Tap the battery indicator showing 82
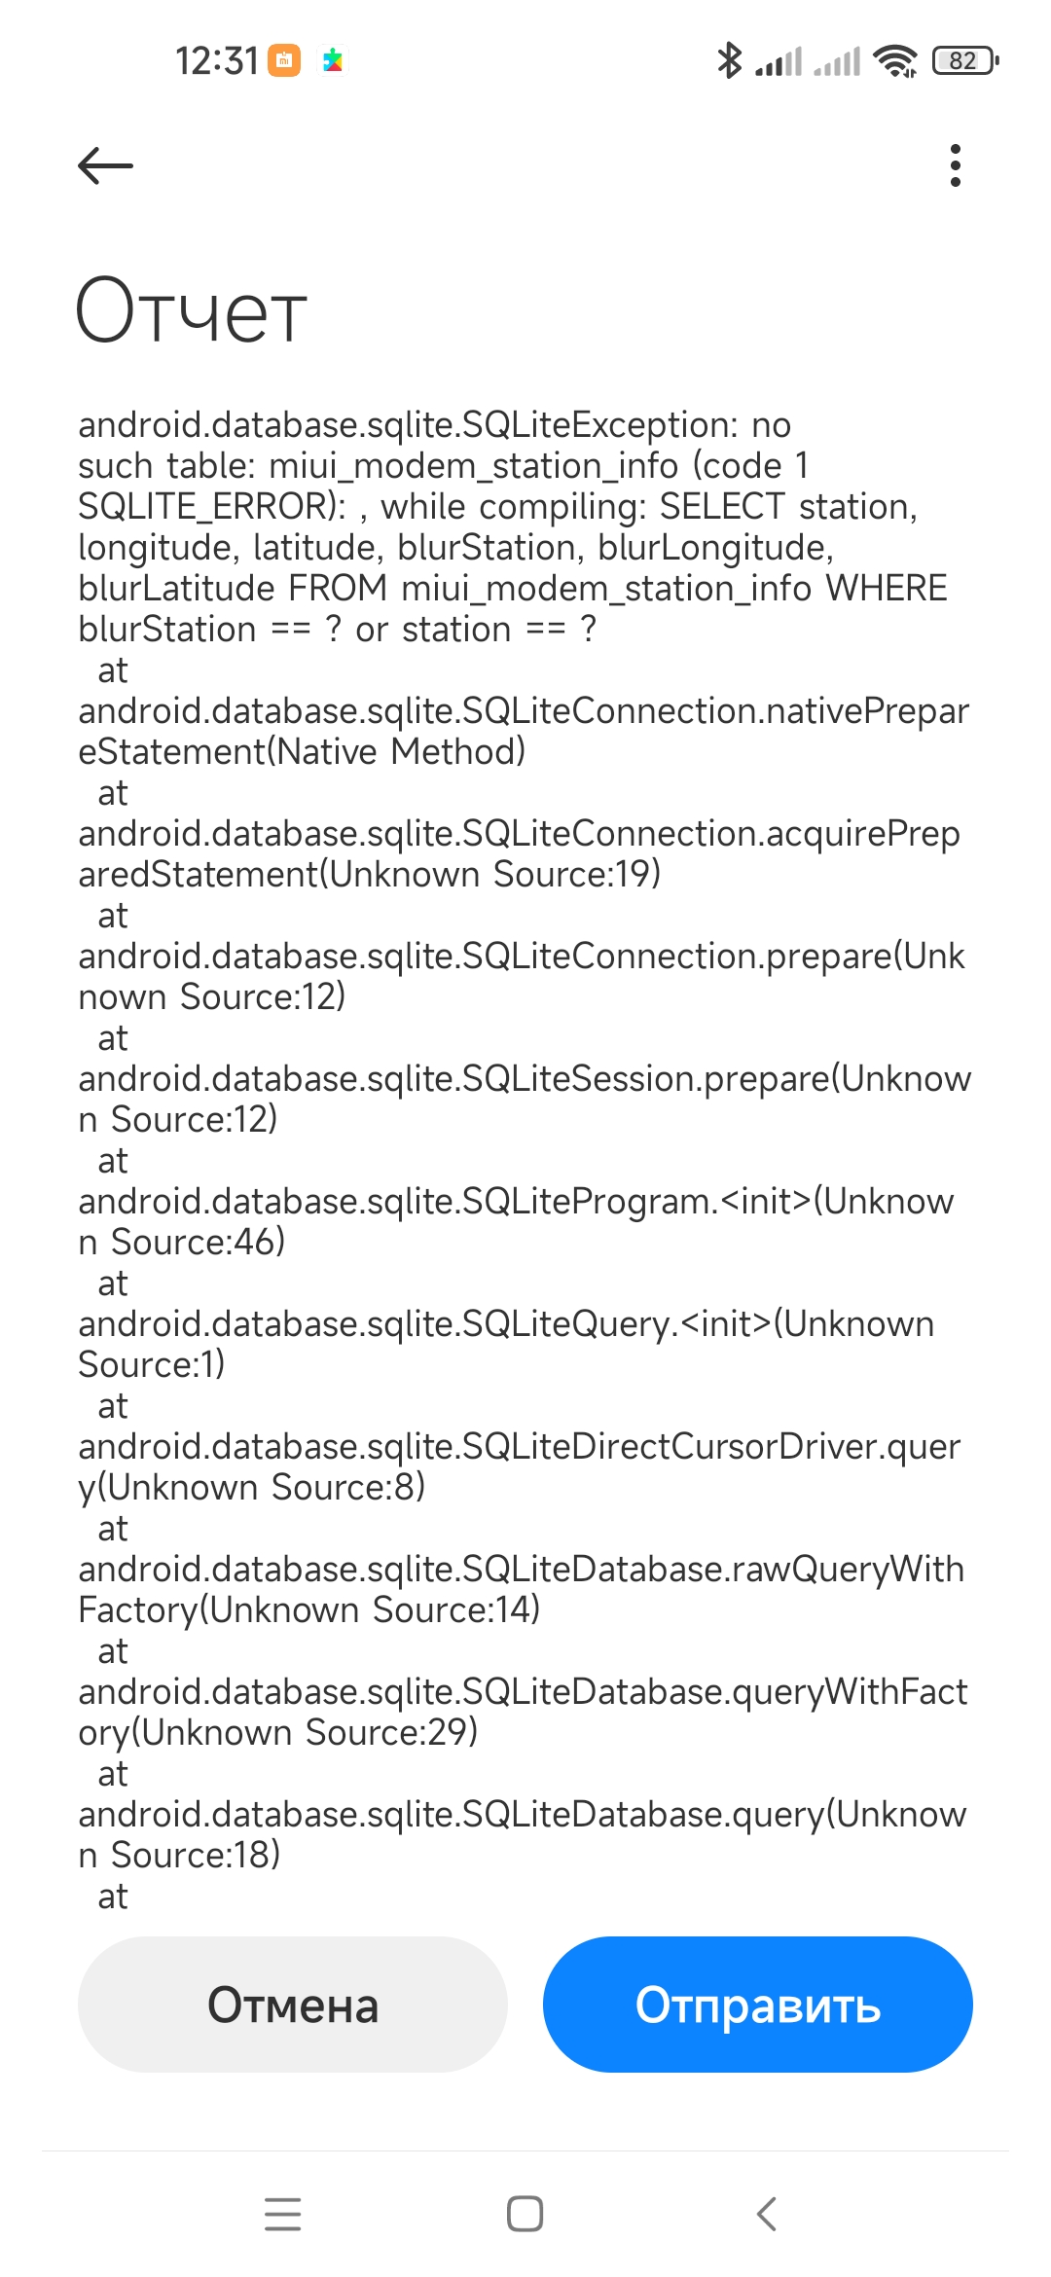 pyautogui.click(x=965, y=60)
